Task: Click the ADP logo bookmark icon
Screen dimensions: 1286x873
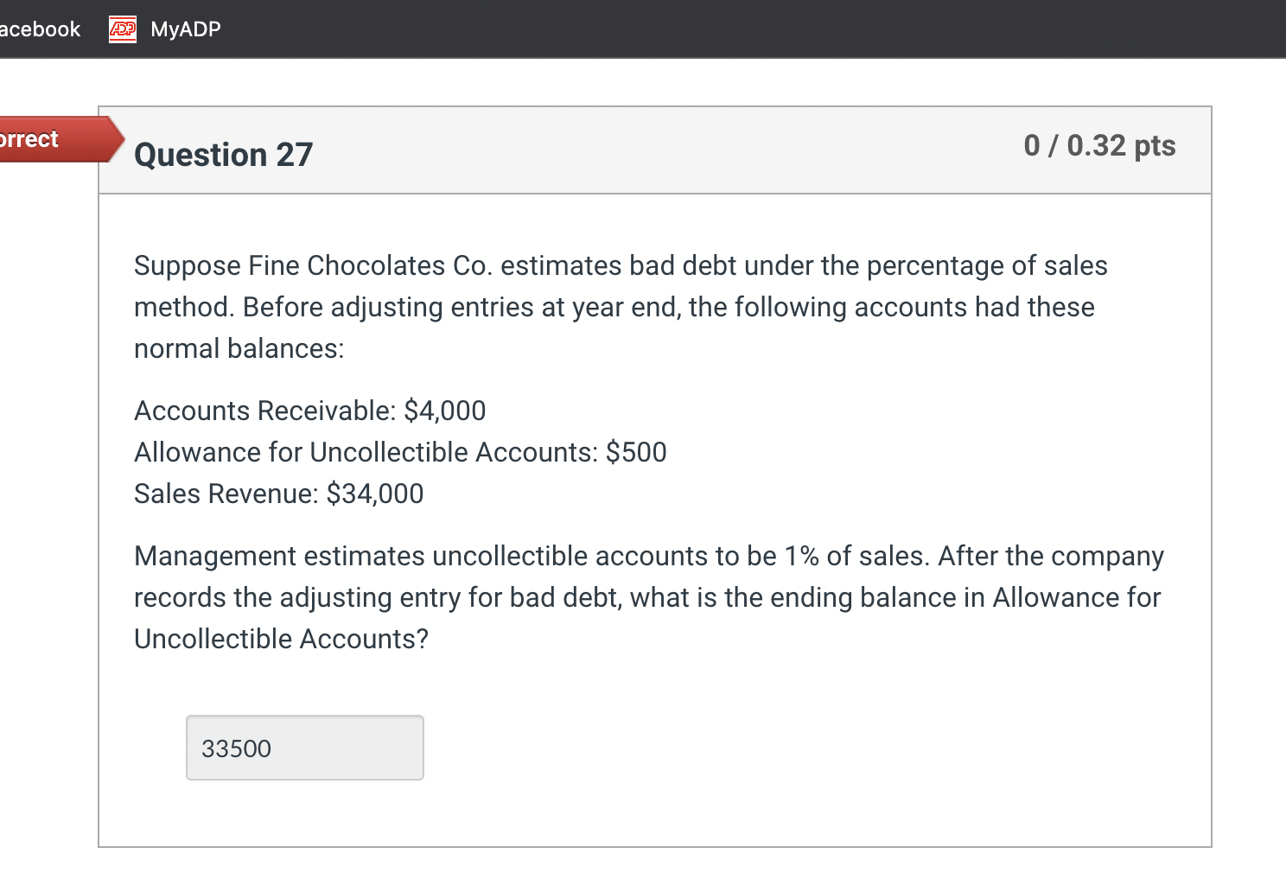Action: click(x=123, y=29)
